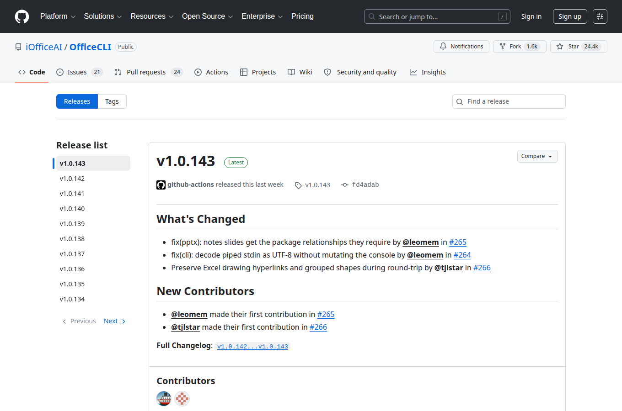The width and height of the screenshot is (622, 411).
Task: Open full changelog v1.0.142...v1.0.143
Action: pyautogui.click(x=252, y=347)
